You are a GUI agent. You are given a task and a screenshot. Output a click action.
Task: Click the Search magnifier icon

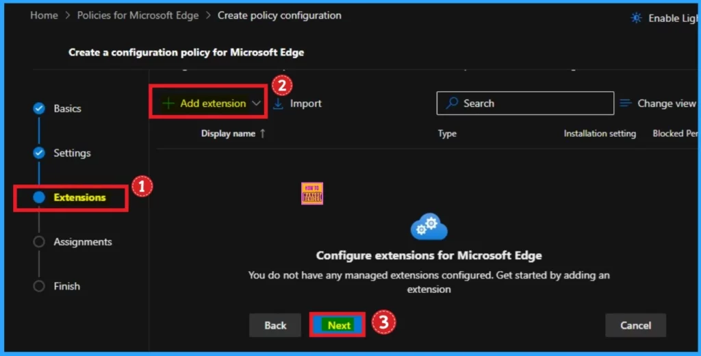click(452, 103)
